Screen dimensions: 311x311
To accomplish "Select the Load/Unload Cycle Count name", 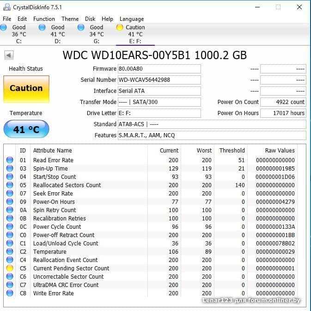I will [66, 244].
